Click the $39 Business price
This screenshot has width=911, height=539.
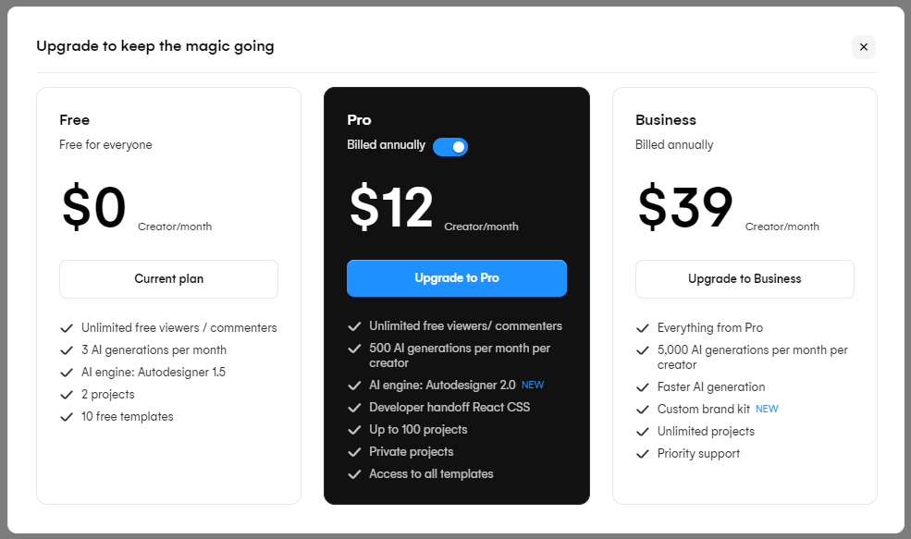(685, 208)
